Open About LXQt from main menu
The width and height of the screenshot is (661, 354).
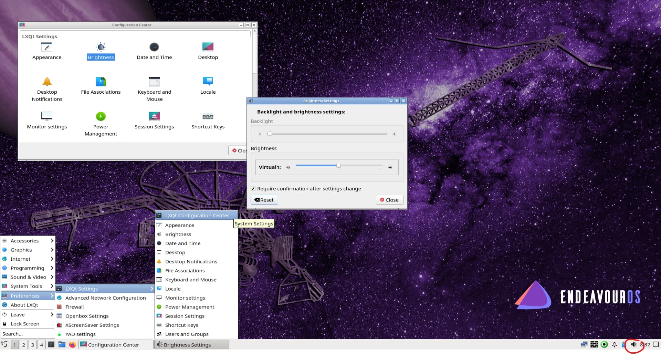[x=28, y=305]
